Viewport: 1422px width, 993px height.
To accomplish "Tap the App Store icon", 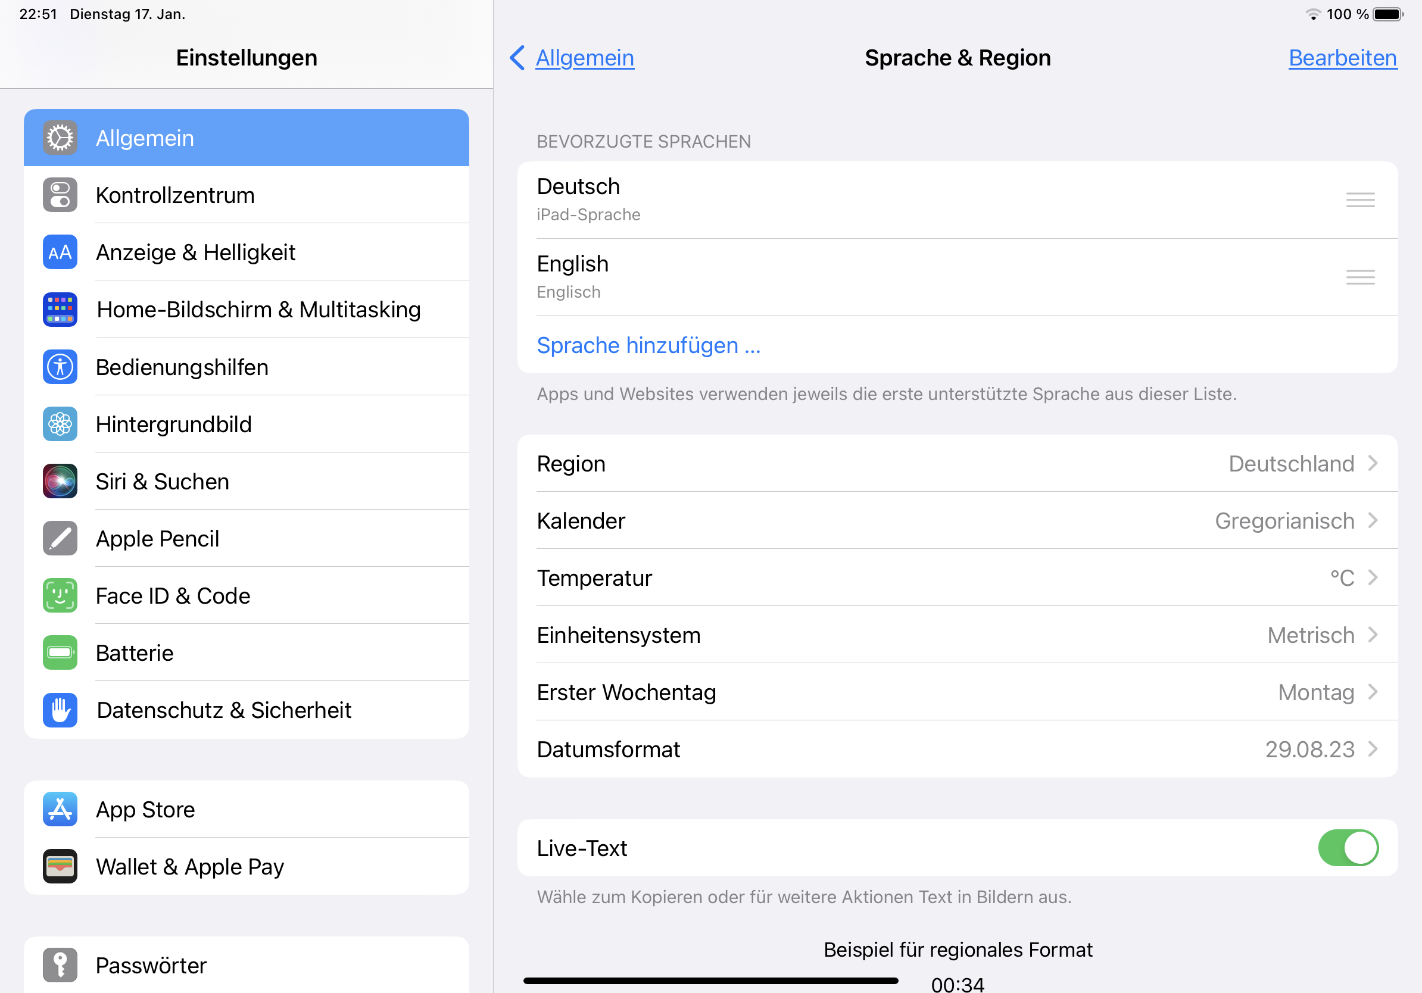I will (60, 809).
